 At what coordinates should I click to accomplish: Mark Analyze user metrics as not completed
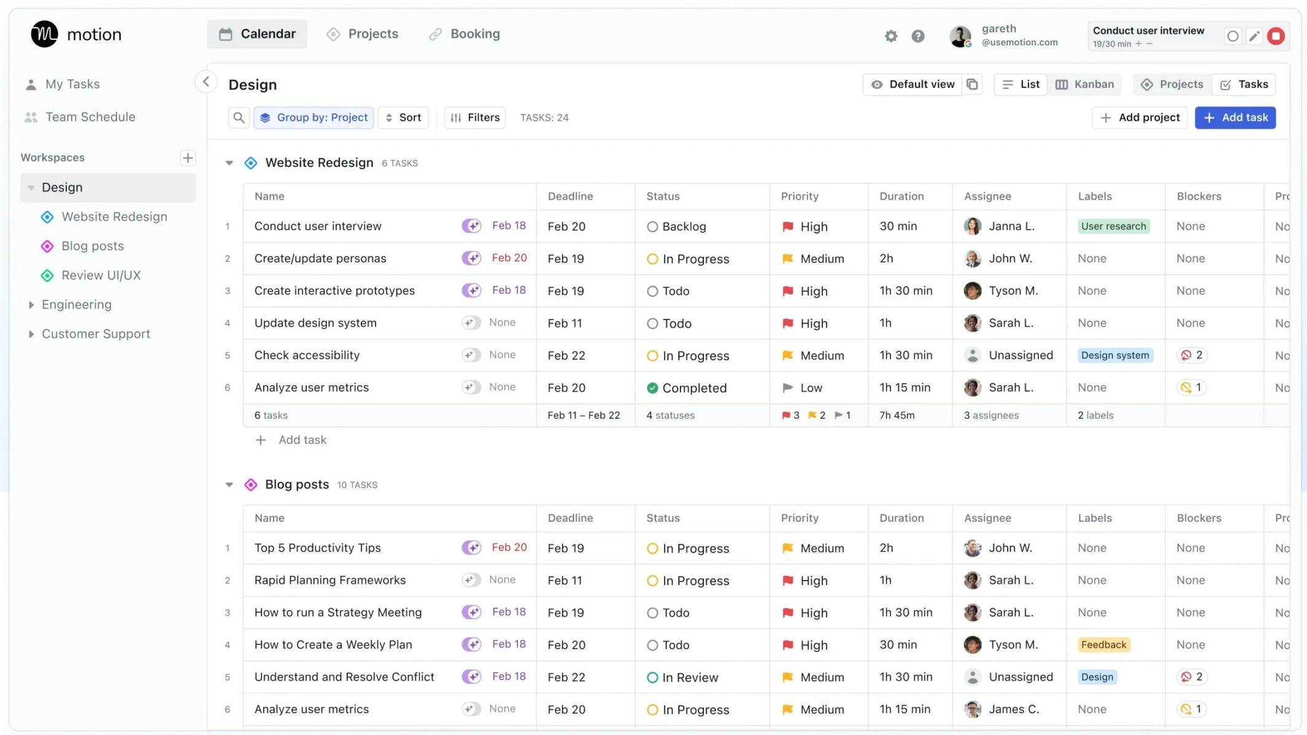(x=652, y=387)
